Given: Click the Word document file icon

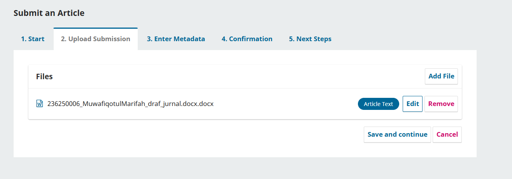Looking at the screenshot, I should pyautogui.click(x=39, y=104).
